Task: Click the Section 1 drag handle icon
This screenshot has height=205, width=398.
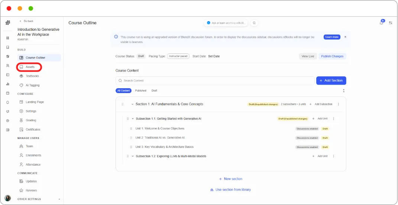Action: point(123,104)
